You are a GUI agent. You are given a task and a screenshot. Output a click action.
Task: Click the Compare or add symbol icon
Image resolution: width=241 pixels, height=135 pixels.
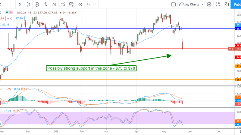(37, 4)
